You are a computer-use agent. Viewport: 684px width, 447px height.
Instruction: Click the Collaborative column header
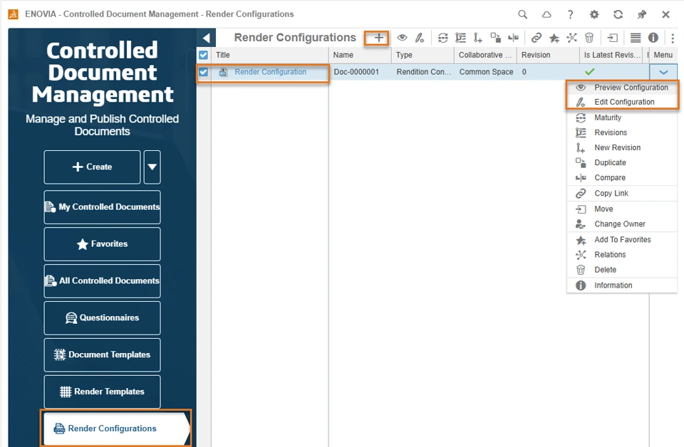[485, 55]
